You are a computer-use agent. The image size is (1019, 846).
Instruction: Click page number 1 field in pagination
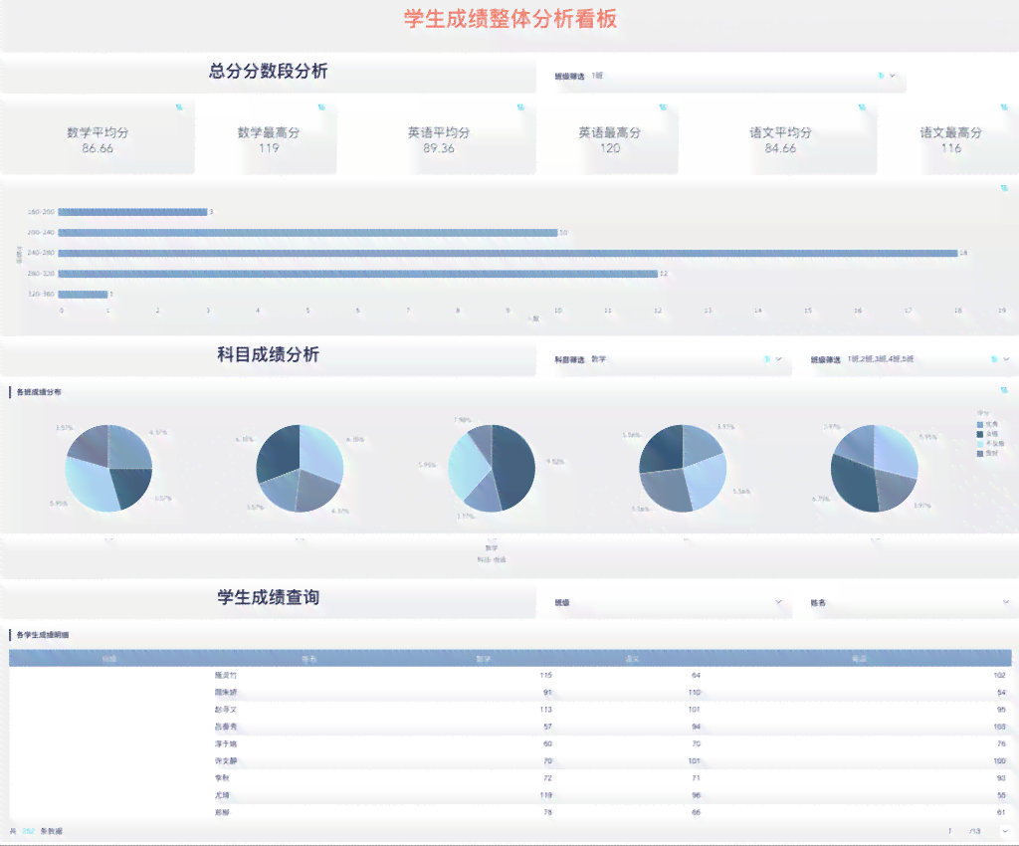(x=950, y=831)
